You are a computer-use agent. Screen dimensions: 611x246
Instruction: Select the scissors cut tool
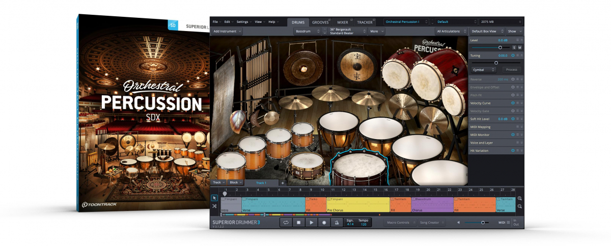[x=214, y=206]
